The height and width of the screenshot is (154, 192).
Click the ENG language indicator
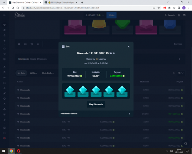point(171,151)
